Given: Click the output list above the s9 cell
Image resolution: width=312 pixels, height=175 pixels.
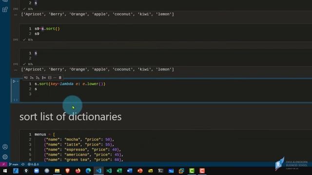Looking at the screenshot, I should click(x=97, y=14).
